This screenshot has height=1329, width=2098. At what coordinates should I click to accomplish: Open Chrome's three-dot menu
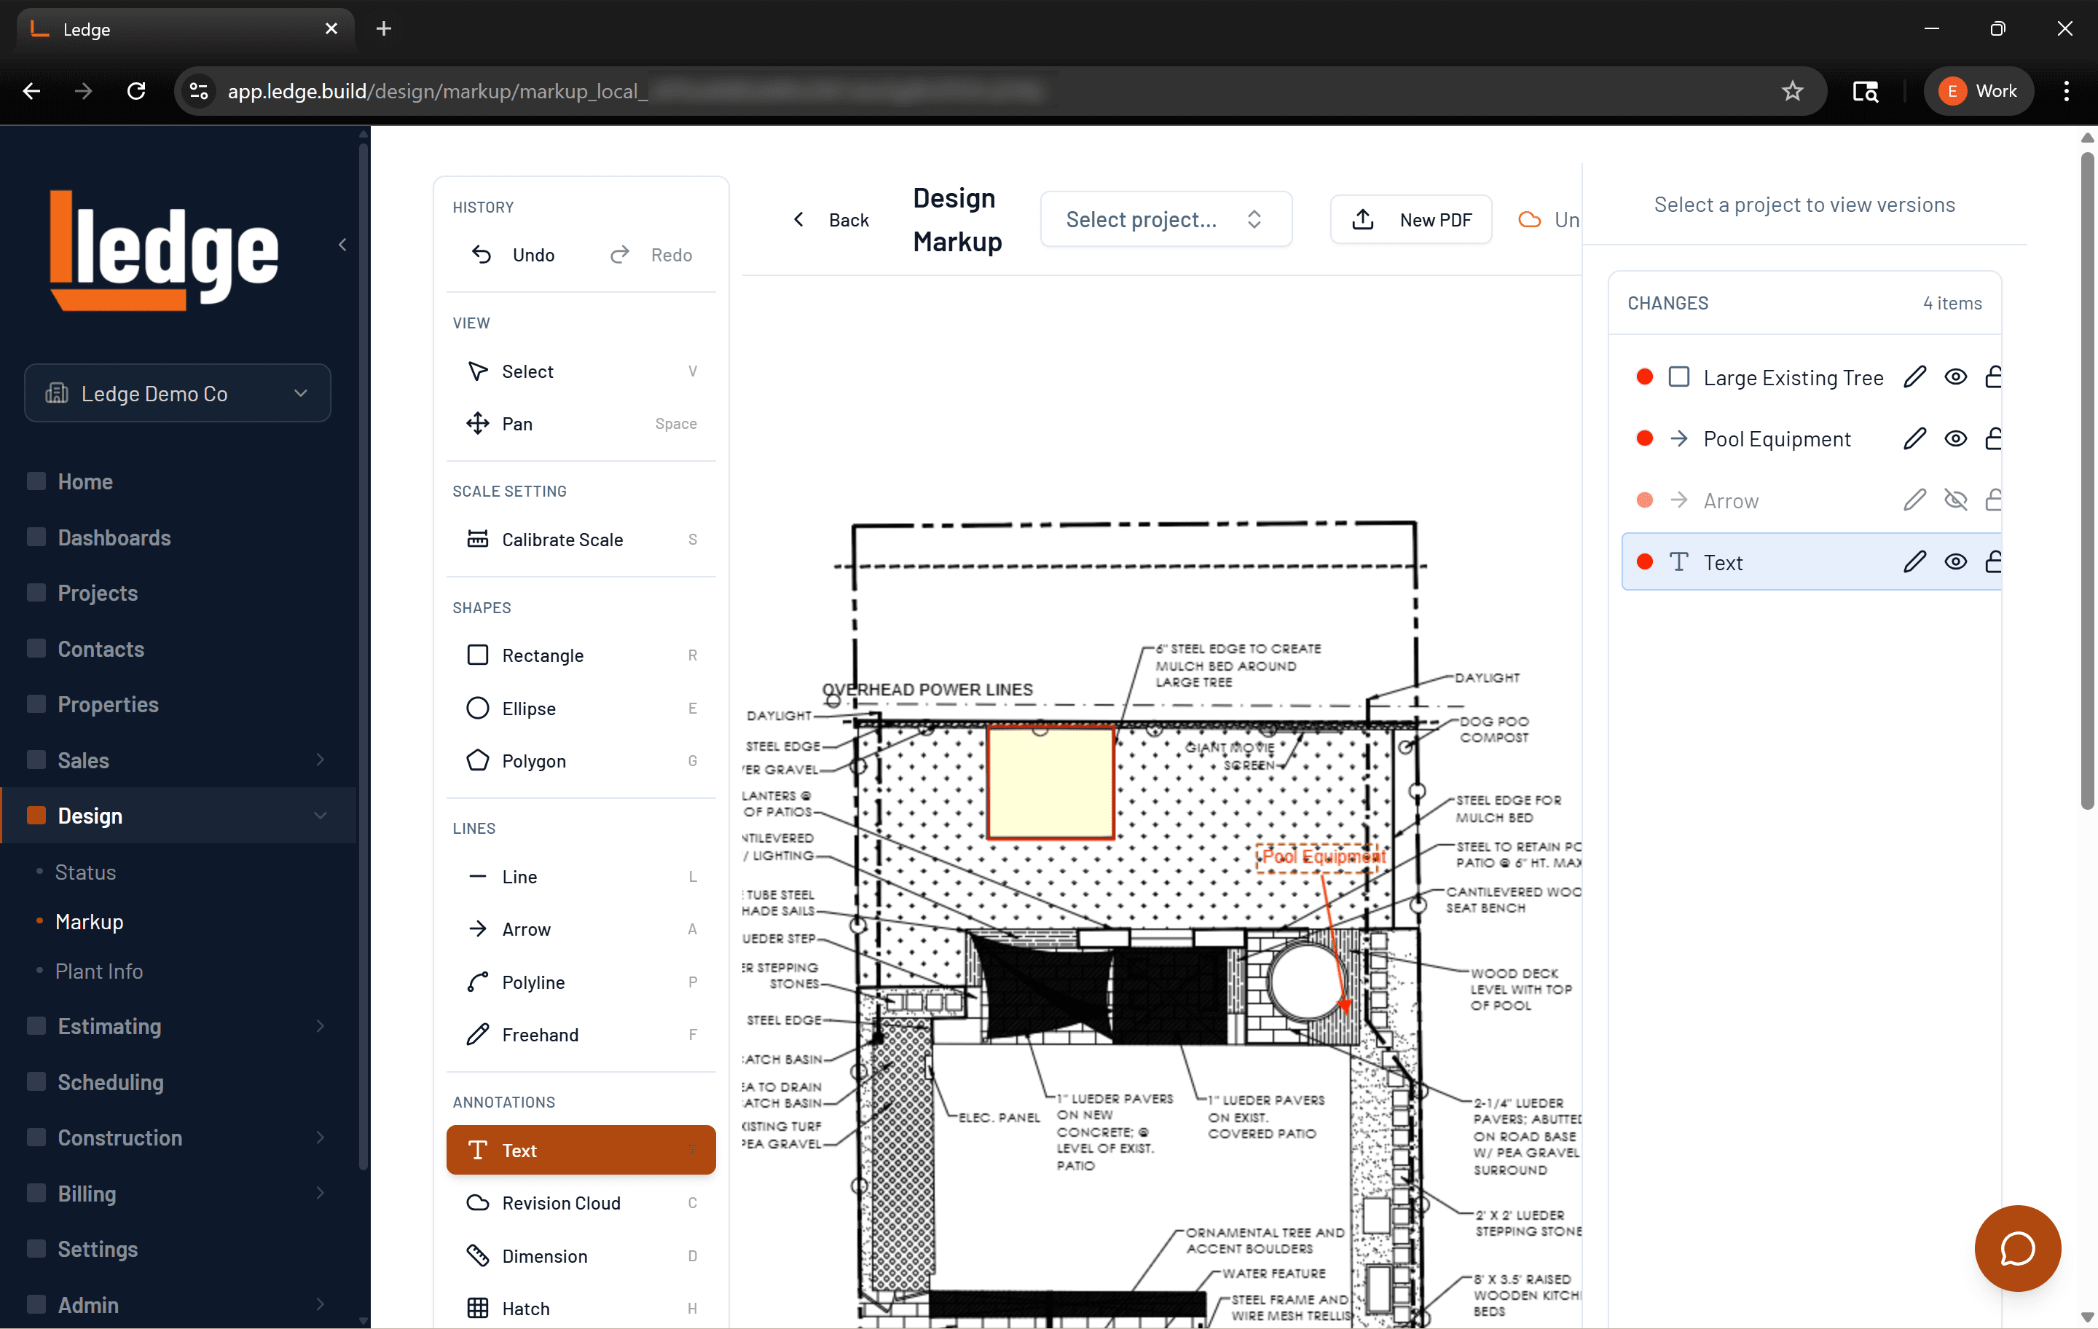(x=2066, y=90)
